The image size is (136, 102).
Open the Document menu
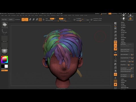pos(14,15)
